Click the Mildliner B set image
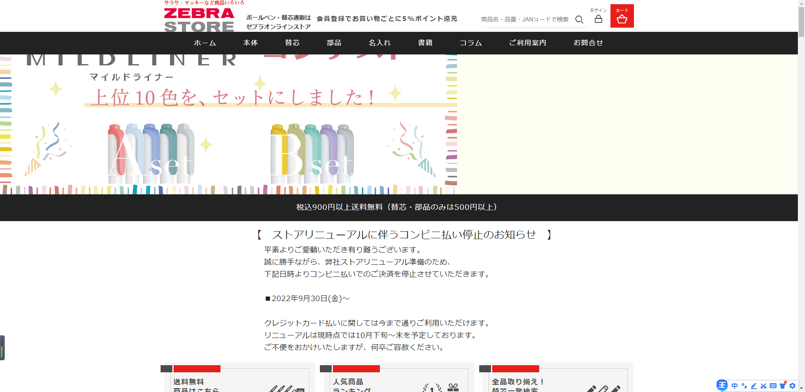This screenshot has height=392, width=805. (x=312, y=153)
